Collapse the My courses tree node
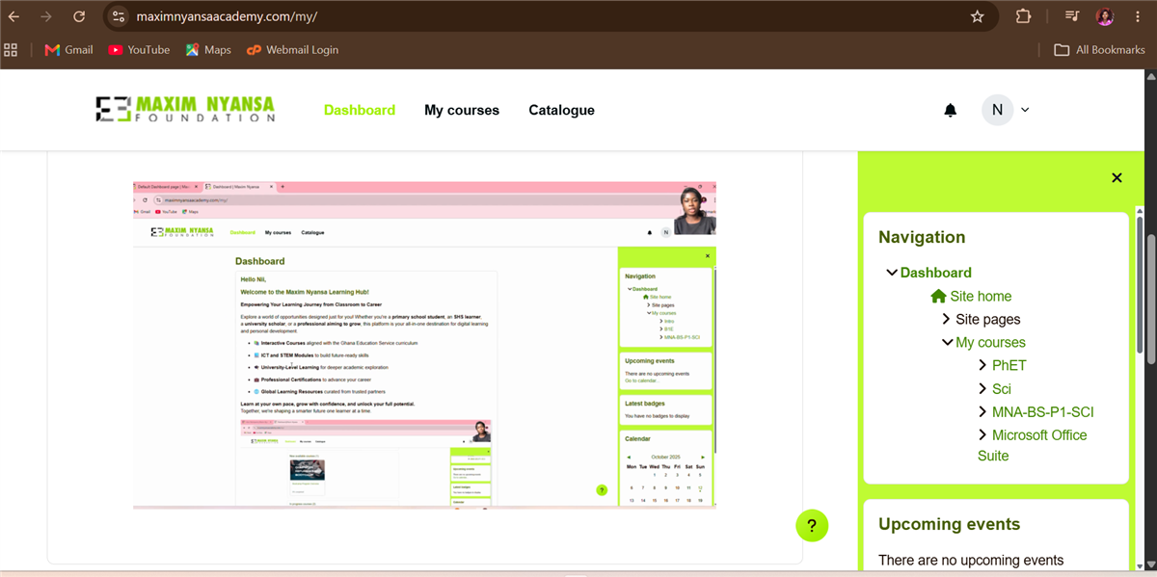The width and height of the screenshot is (1157, 577). point(948,342)
